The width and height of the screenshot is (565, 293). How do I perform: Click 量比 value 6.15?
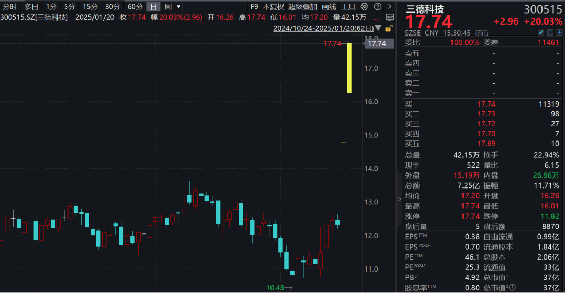click(x=552, y=165)
